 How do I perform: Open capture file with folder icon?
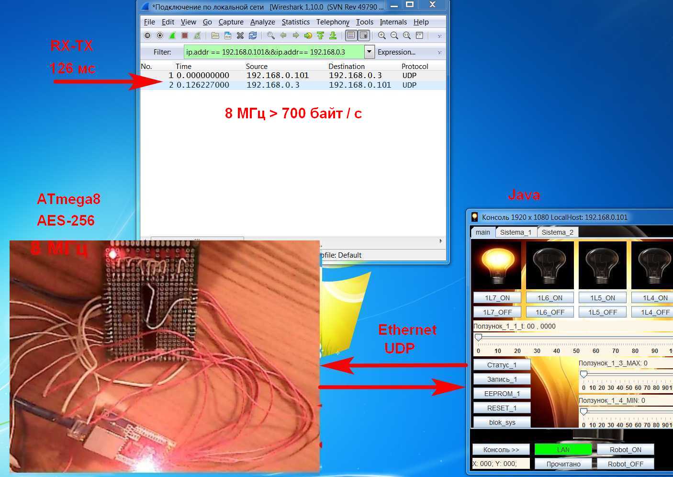click(x=215, y=35)
